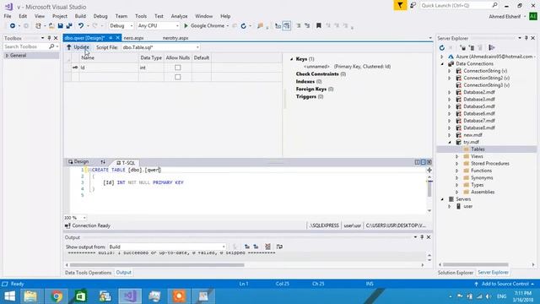Click Connect to Server icon in Server Explorer
The height and width of the screenshot is (304, 540).
pyautogui.click(x=472, y=47)
